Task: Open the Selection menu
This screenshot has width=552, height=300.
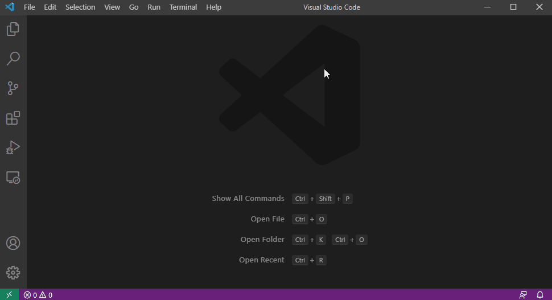Action: [x=80, y=7]
